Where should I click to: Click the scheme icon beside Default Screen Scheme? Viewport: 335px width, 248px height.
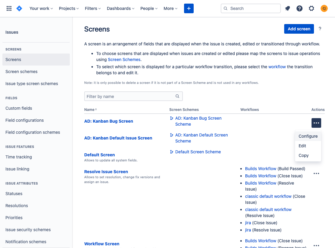pyautogui.click(x=171, y=152)
